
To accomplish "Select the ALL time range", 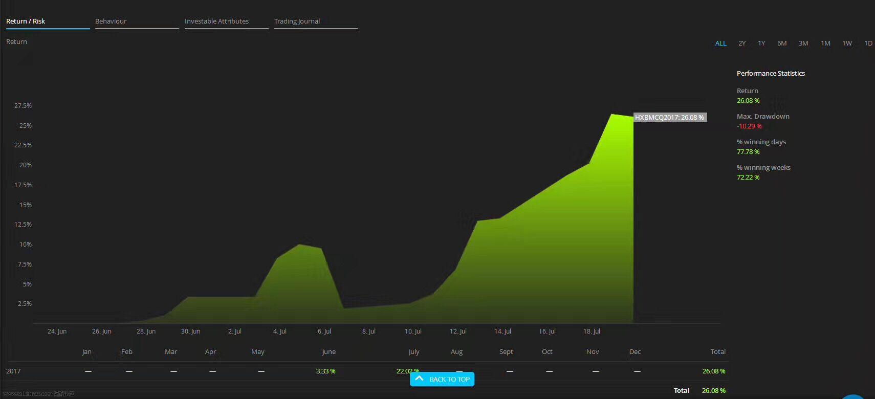I will click(720, 43).
